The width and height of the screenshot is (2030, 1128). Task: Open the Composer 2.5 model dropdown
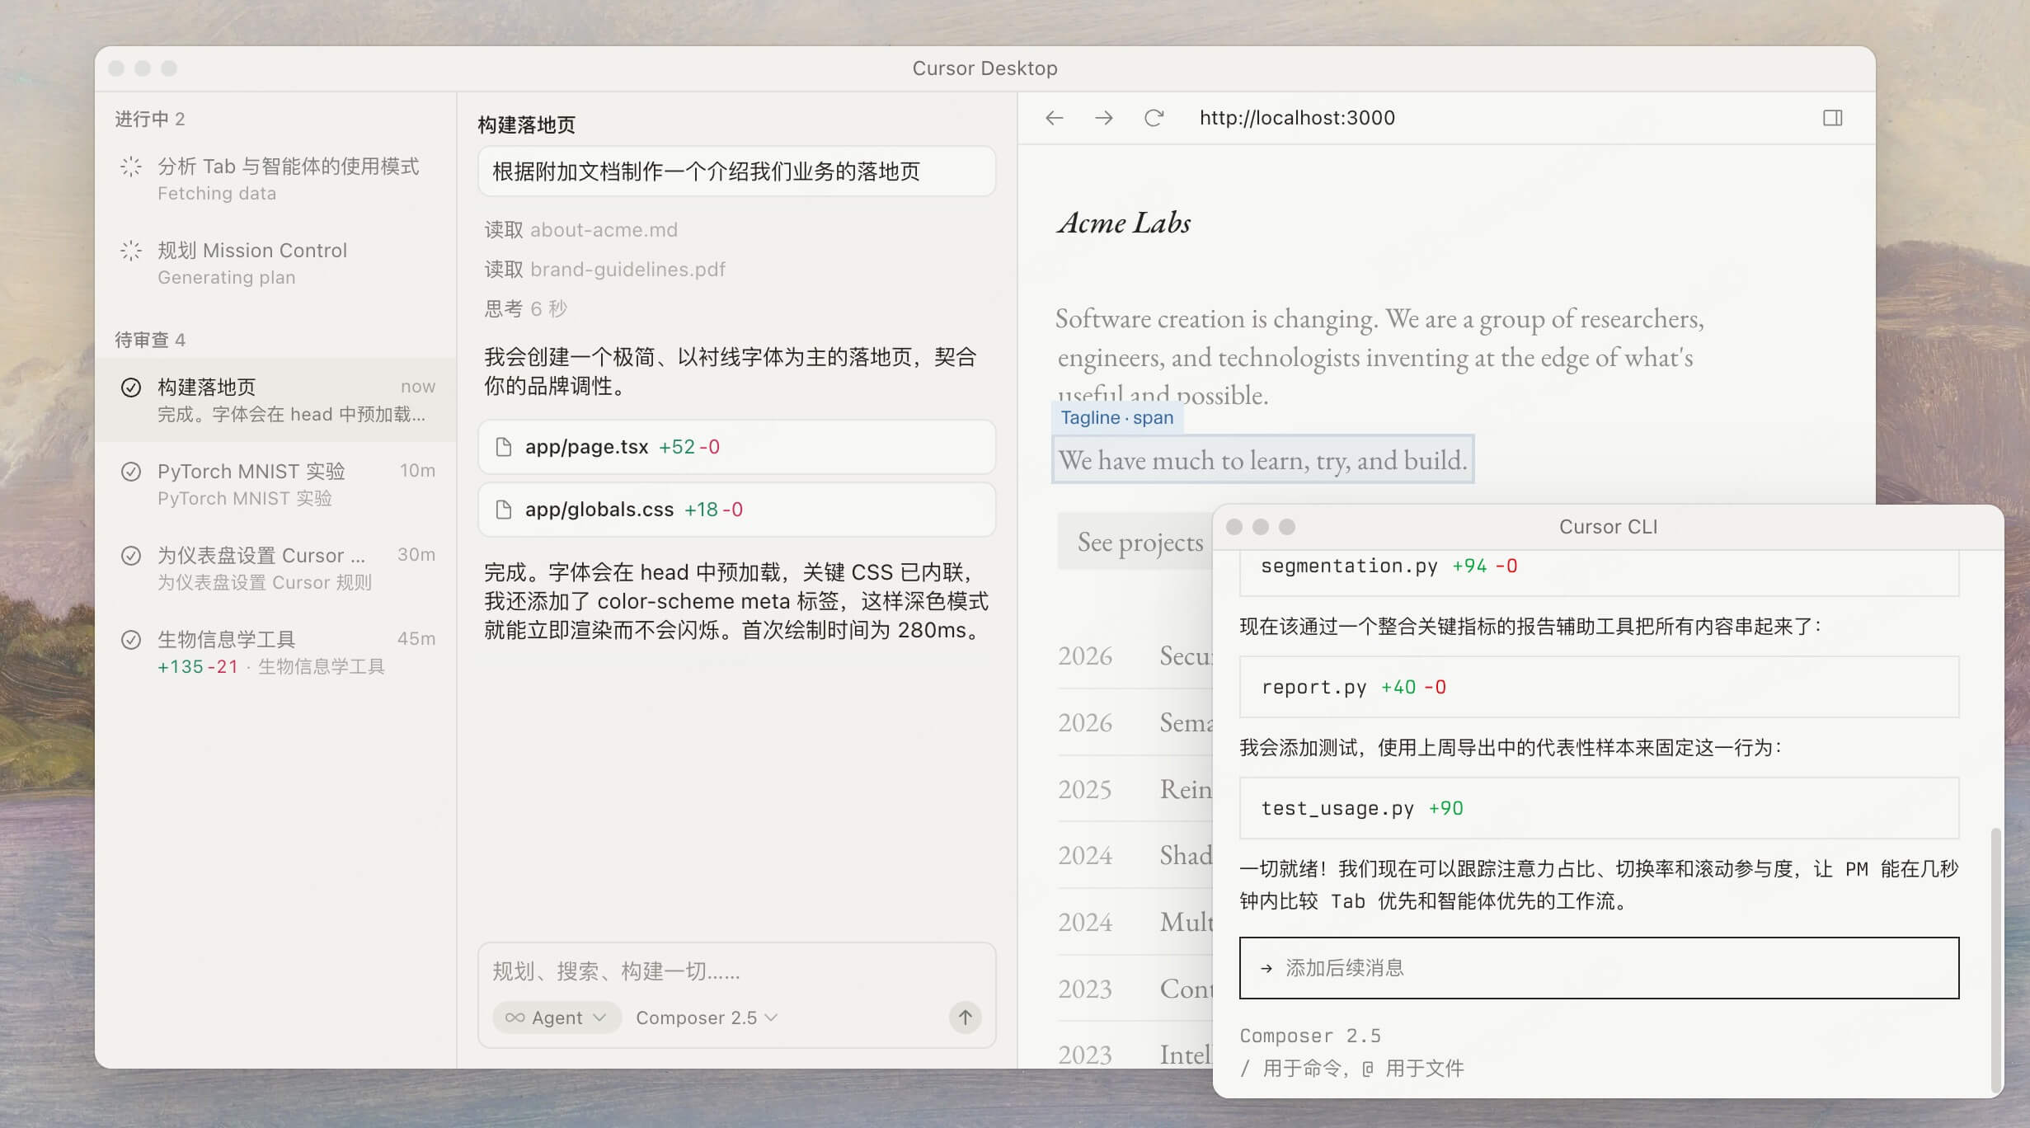click(x=707, y=1018)
